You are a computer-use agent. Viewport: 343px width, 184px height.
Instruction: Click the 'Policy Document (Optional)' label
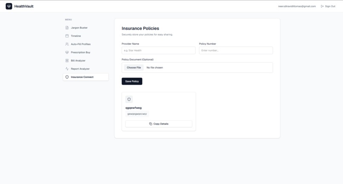point(137,59)
